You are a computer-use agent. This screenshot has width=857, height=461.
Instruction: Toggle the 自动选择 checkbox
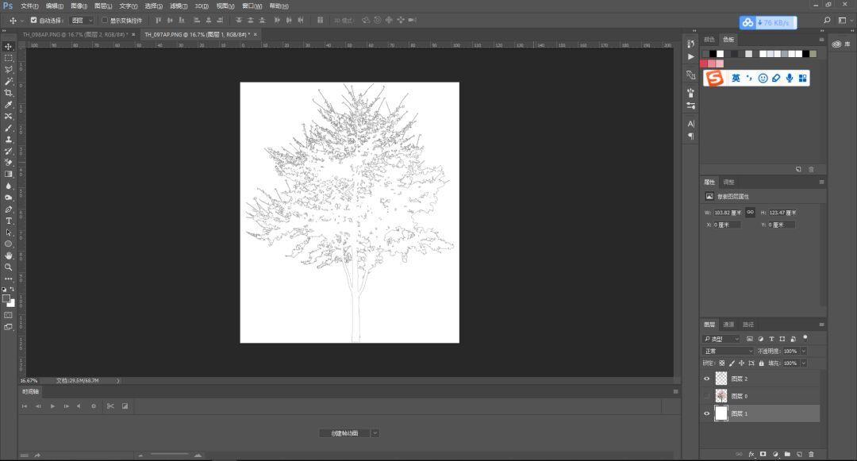click(x=33, y=20)
